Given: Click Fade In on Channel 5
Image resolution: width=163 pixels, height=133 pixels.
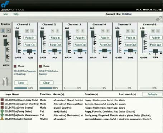Looking at the screenshot, I should tap(130, 38).
